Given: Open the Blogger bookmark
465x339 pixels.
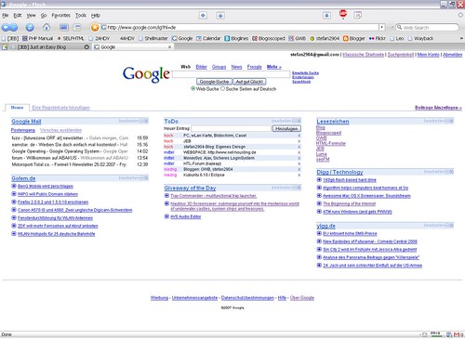Looking at the screenshot, I should point(354,38).
